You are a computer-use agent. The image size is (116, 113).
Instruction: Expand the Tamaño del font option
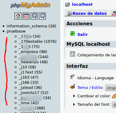(74, 105)
